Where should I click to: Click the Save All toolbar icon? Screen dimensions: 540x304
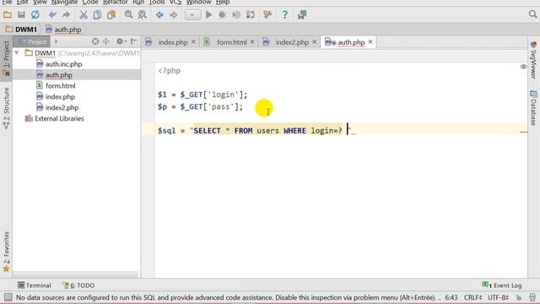[21, 15]
